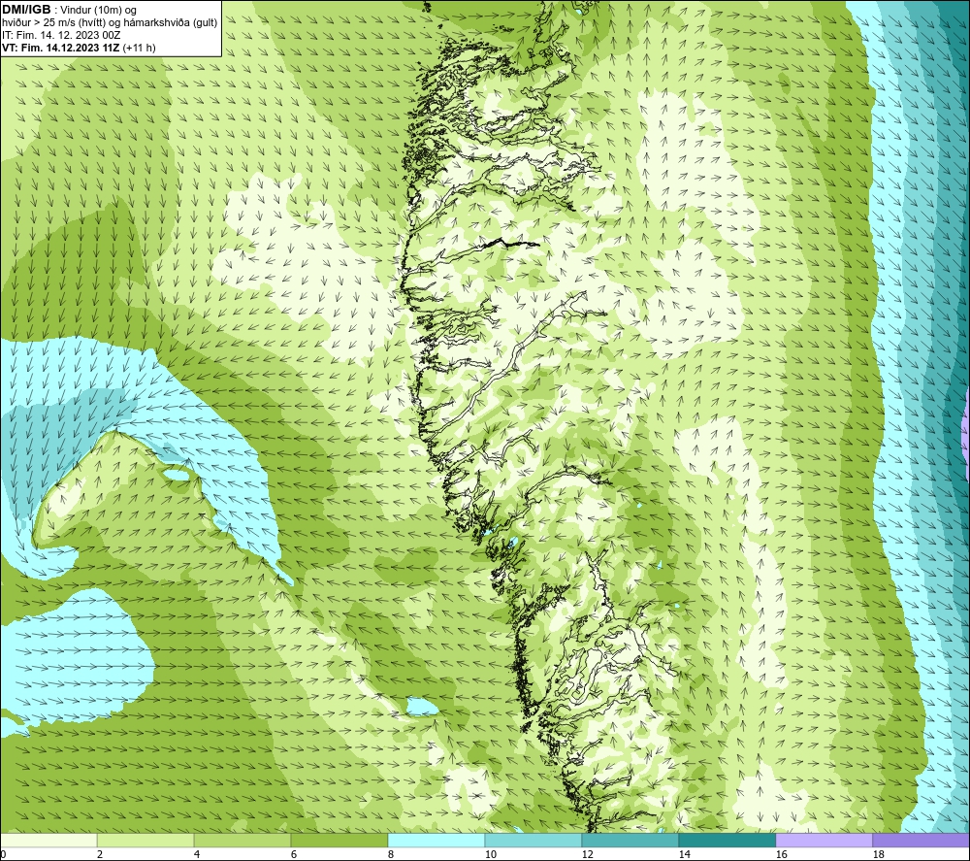This screenshot has height=861, width=970.
Task: Click the scale label '4'
Action: point(197,855)
